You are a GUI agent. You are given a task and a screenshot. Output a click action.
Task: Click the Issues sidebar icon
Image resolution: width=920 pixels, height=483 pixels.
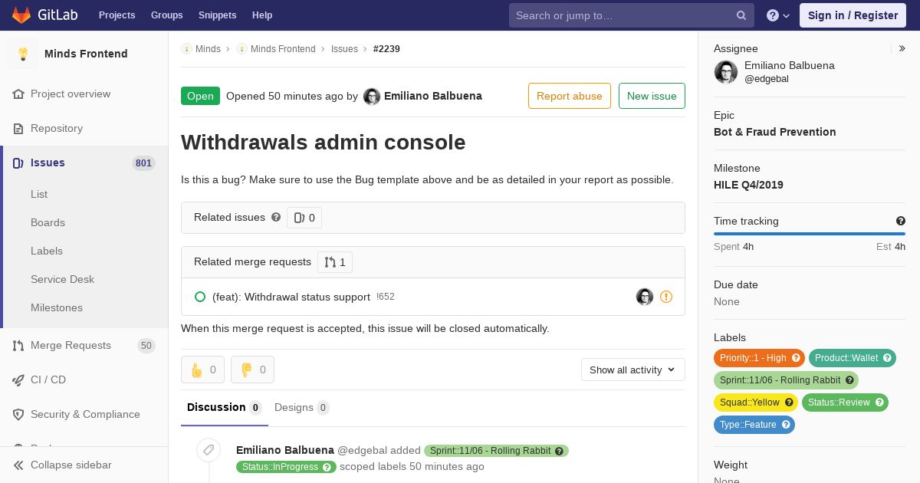pos(18,163)
